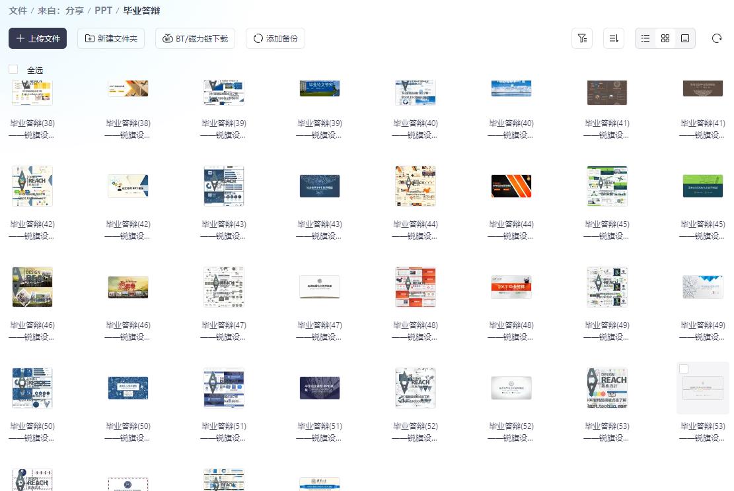Open 毕业答辩(50) blue circuit-pattern cover thumbnail
The image size is (734, 491).
tap(128, 388)
